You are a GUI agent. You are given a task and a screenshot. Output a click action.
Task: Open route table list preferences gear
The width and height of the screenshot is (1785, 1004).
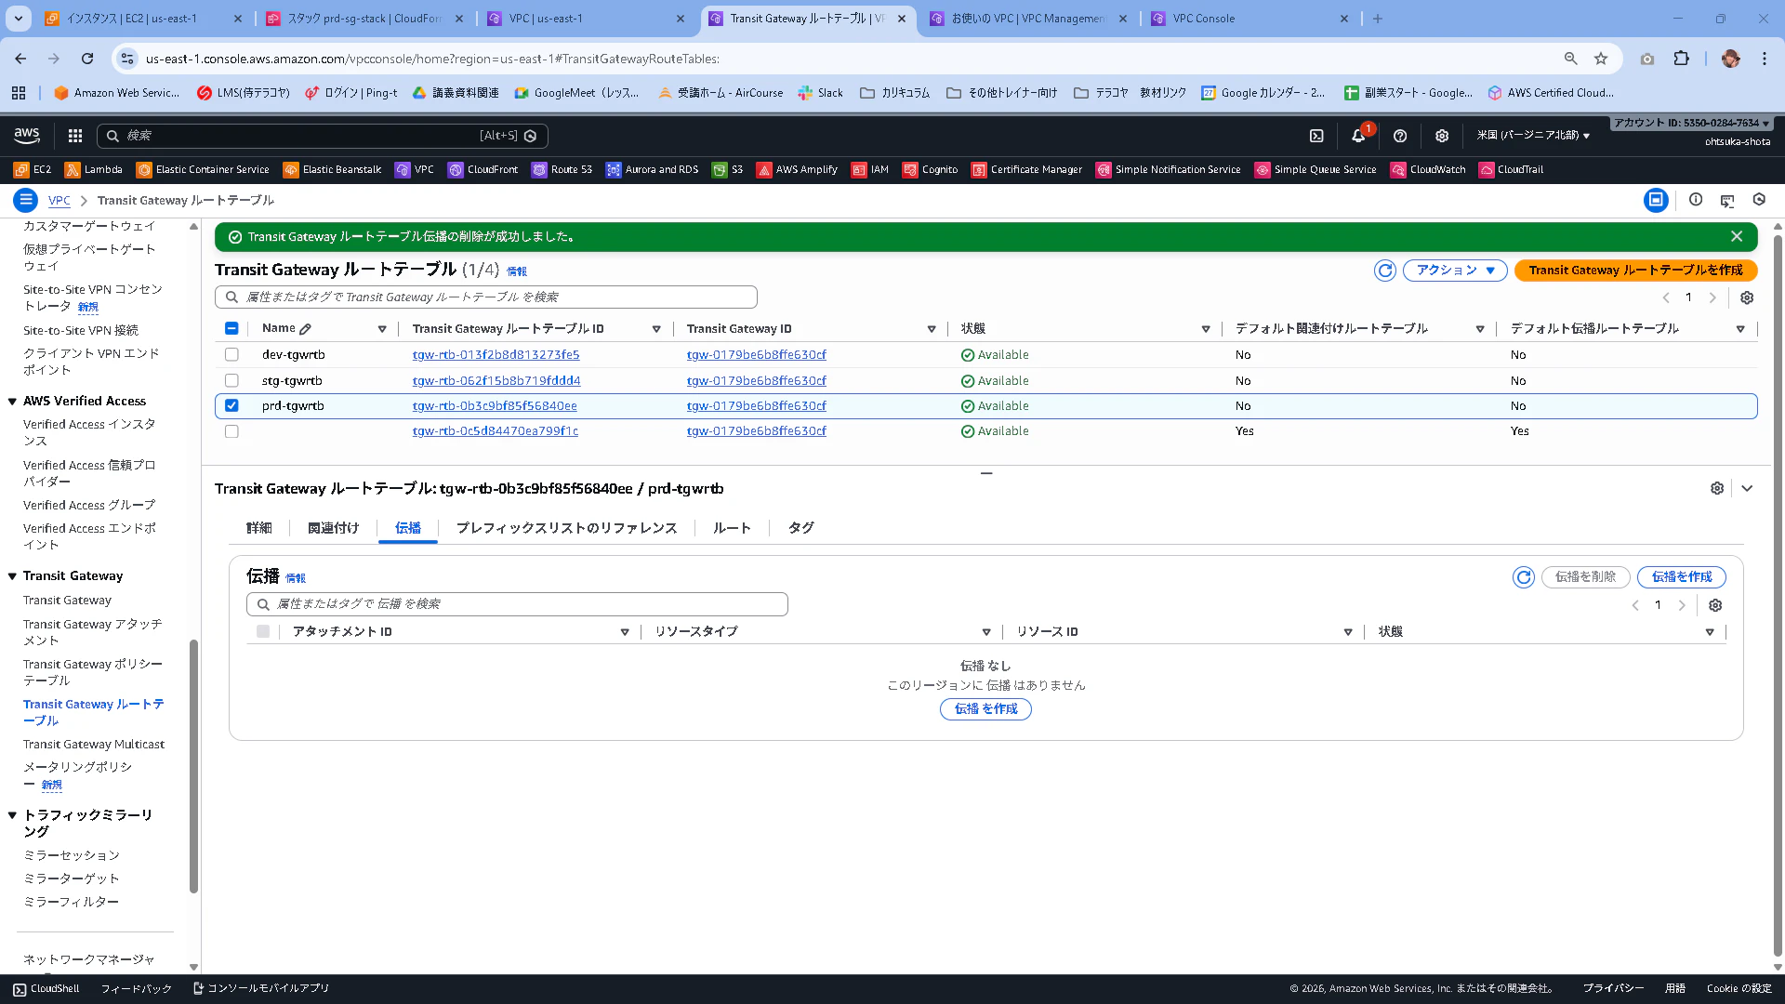pyautogui.click(x=1747, y=297)
